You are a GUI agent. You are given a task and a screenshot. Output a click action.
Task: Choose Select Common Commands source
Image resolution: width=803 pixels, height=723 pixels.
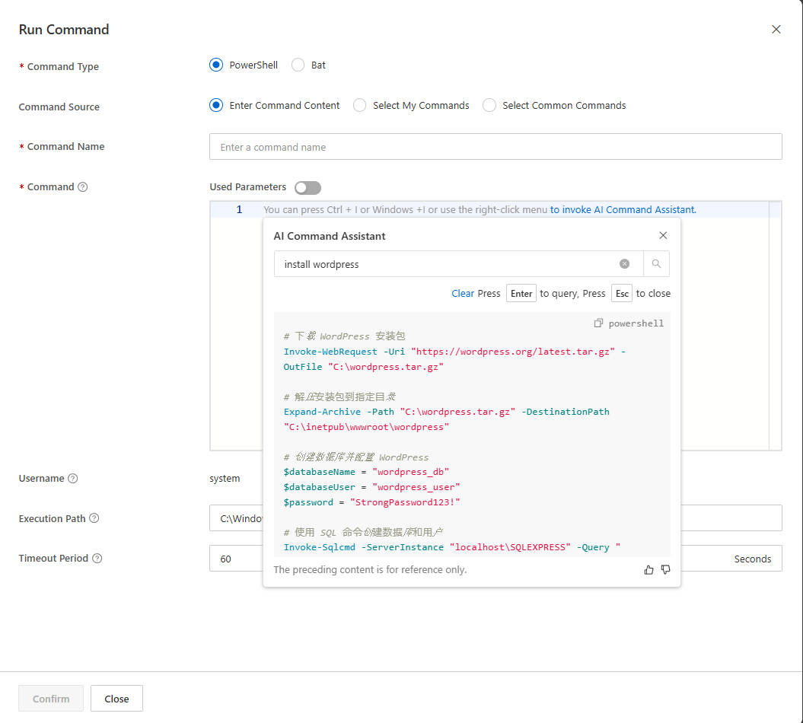click(x=489, y=106)
